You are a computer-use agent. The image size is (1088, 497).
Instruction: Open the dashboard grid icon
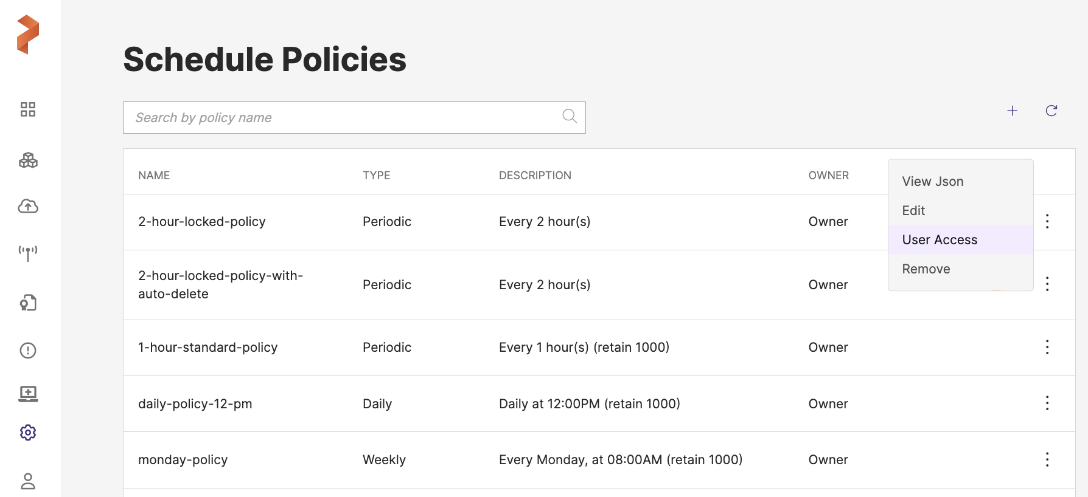(x=28, y=109)
